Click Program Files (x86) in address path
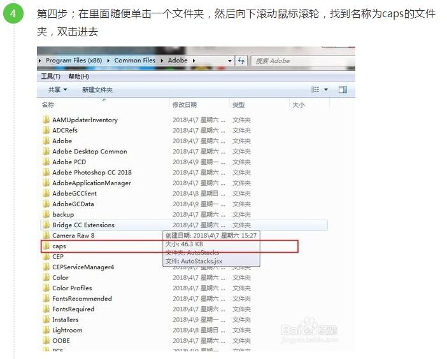The width and height of the screenshot is (447, 359). point(74,60)
